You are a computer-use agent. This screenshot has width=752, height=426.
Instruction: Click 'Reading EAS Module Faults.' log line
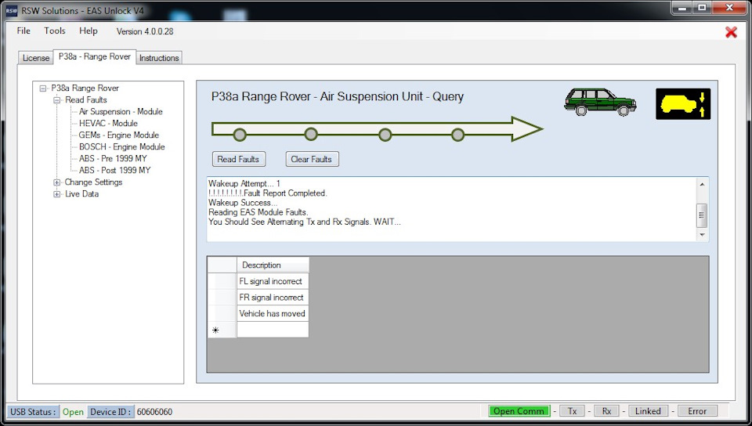pyautogui.click(x=258, y=212)
